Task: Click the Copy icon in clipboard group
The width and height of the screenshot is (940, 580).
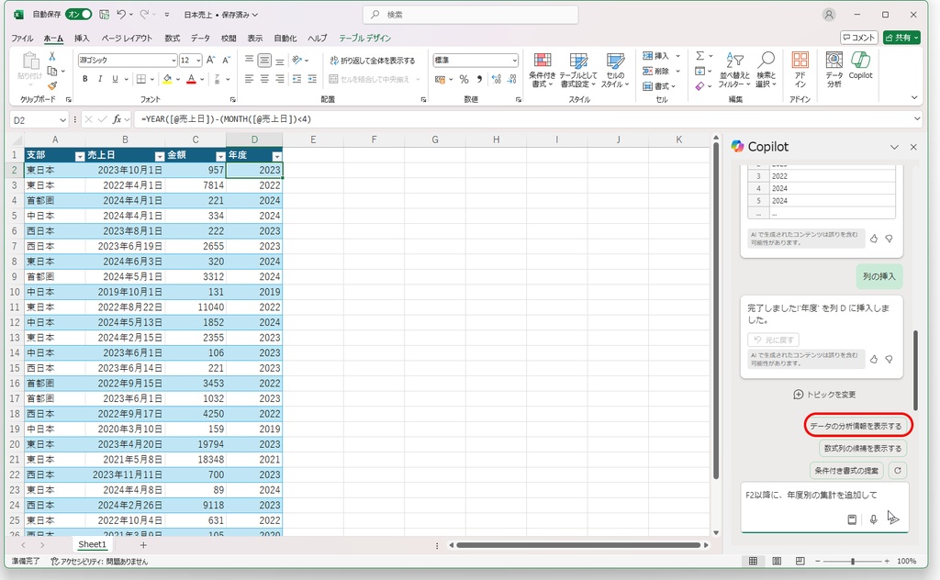Action: pyautogui.click(x=52, y=72)
